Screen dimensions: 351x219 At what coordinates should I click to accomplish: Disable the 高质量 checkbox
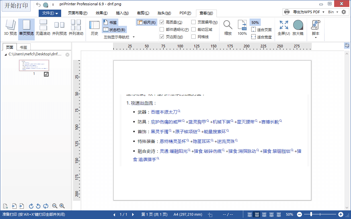[x=162, y=22]
